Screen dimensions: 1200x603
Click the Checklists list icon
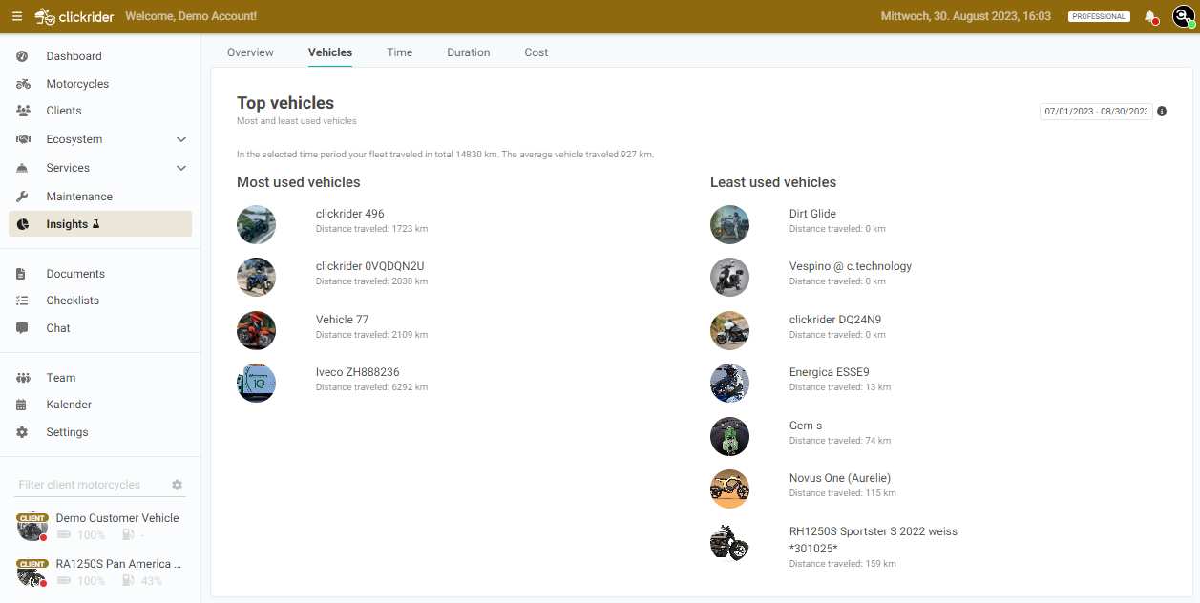point(23,301)
